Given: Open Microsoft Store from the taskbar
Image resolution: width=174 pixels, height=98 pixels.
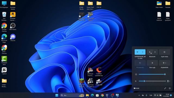Looking at the screenshot, I should (97, 95).
